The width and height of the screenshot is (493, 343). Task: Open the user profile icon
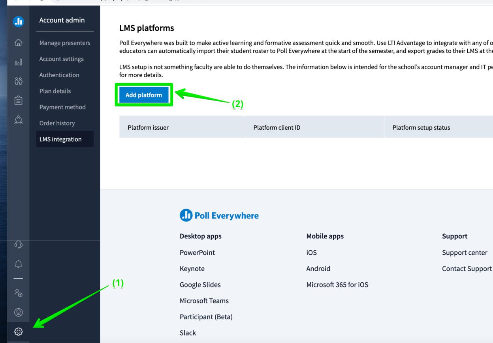[18, 312]
